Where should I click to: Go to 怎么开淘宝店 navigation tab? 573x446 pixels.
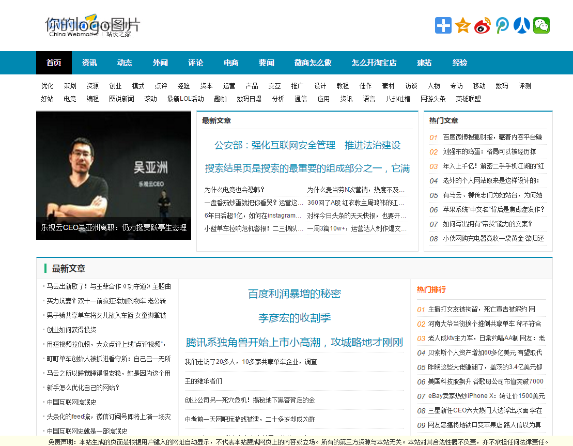pos(374,63)
